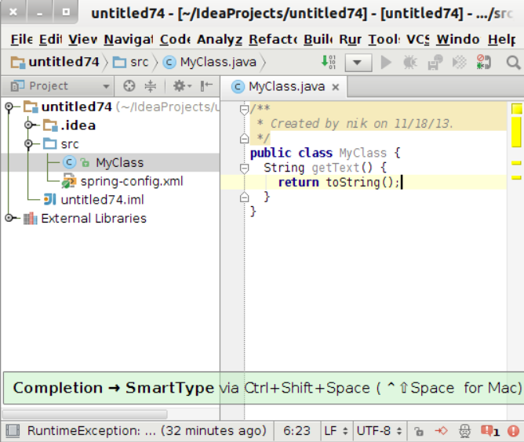The image size is (524, 442).
Task: Click the Search Everywhere magnifier
Action: pyautogui.click(x=513, y=63)
